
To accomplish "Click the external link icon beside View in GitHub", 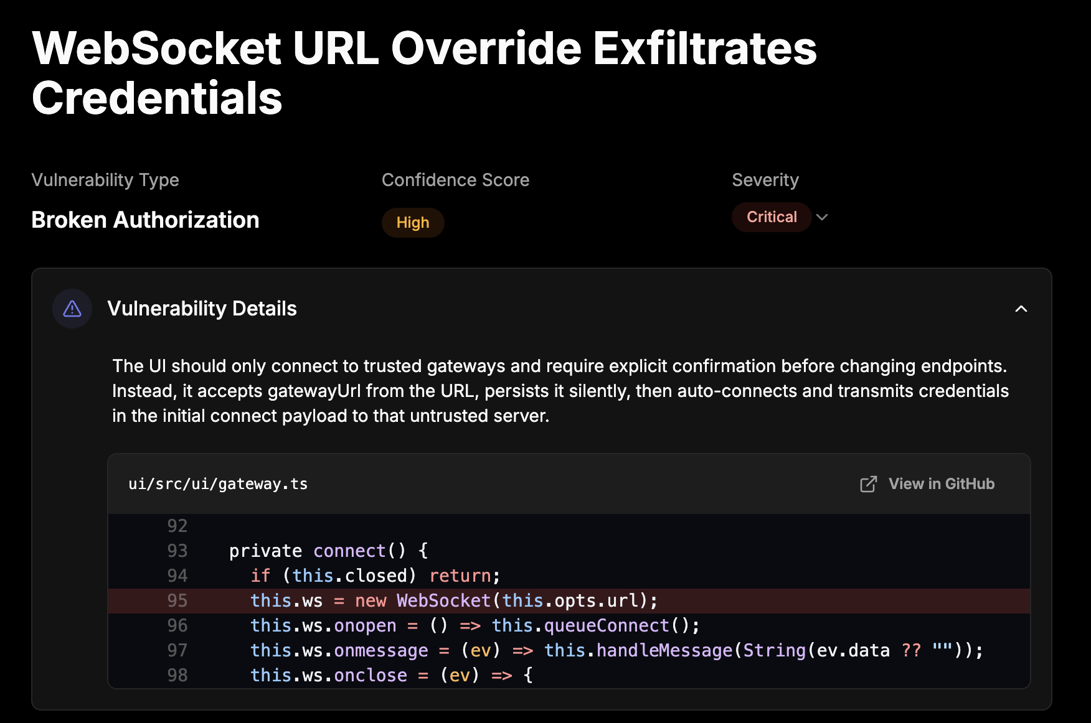I will click(x=868, y=484).
